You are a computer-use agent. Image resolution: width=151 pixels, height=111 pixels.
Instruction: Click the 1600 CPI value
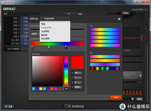point(126,13)
